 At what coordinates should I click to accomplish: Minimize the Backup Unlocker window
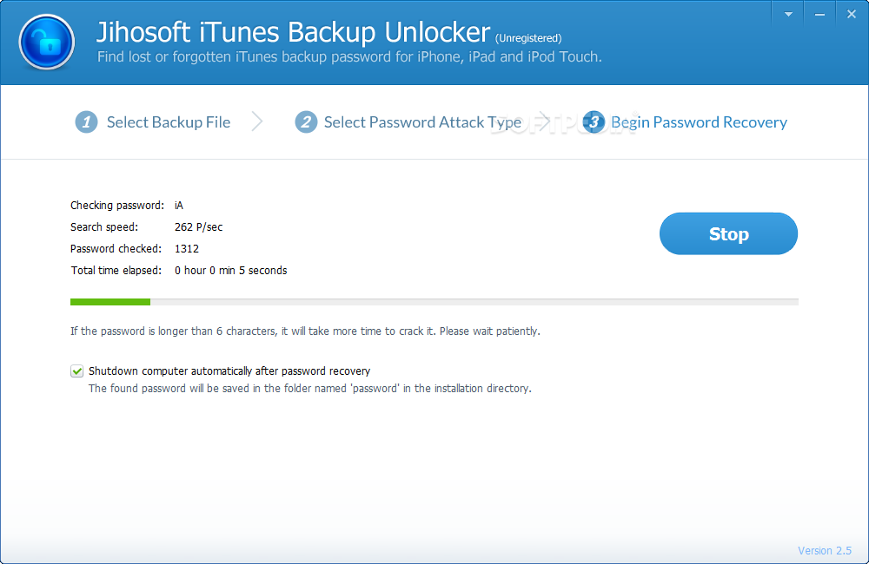[x=819, y=14]
